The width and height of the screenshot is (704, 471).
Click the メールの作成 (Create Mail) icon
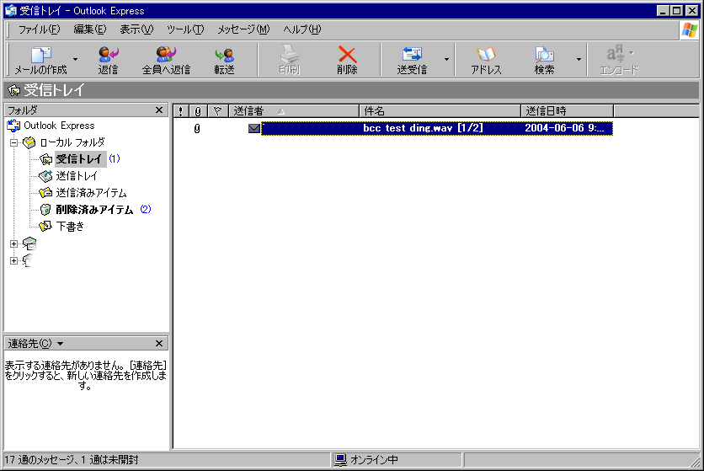pyautogui.click(x=40, y=55)
